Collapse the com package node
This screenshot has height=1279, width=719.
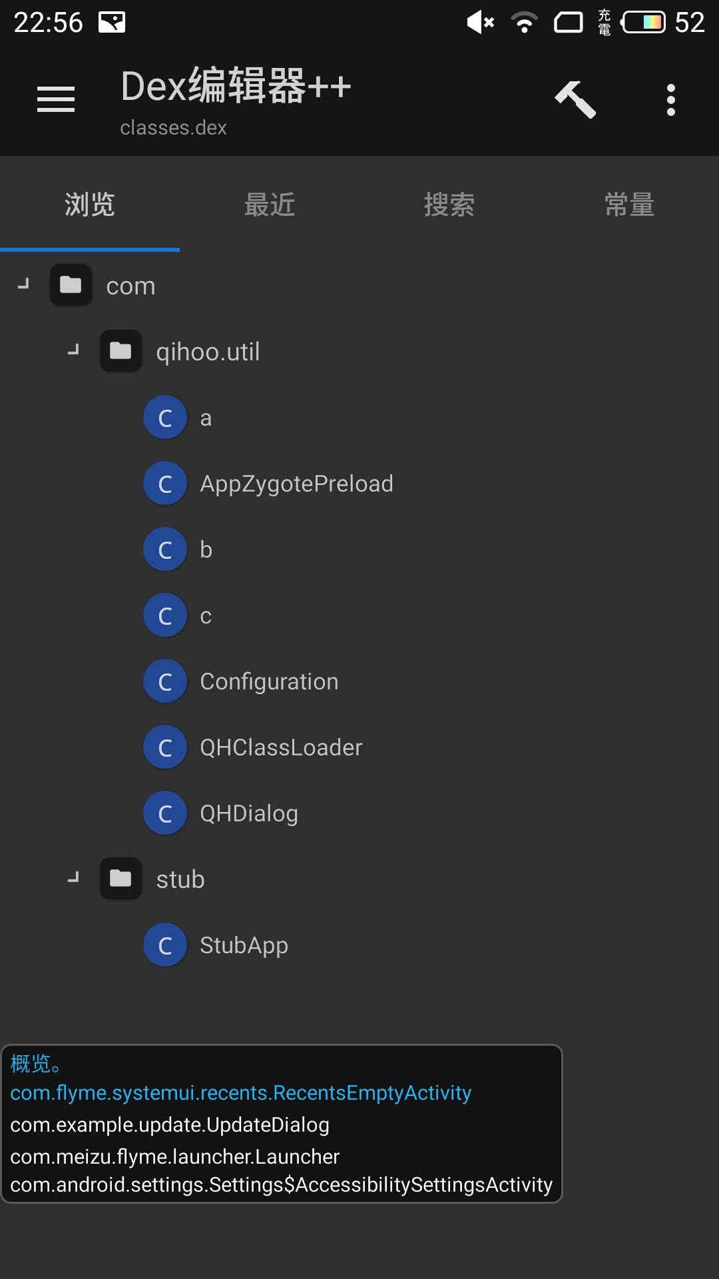tap(24, 284)
